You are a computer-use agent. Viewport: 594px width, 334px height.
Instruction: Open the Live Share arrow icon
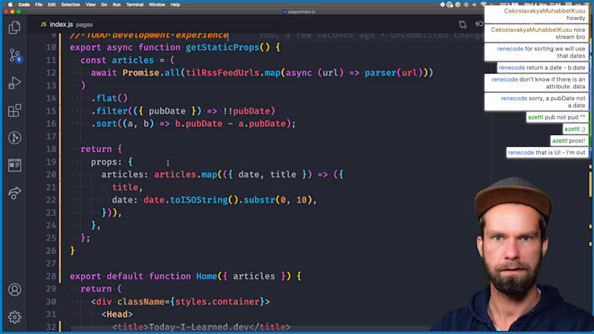(x=14, y=193)
